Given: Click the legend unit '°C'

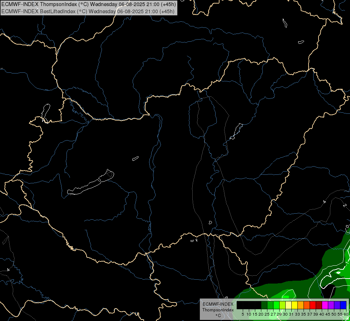Looking at the screenshot, I should coord(218,316).
